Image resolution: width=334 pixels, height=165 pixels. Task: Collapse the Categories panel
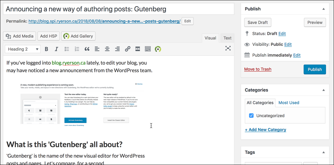coord(324,90)
